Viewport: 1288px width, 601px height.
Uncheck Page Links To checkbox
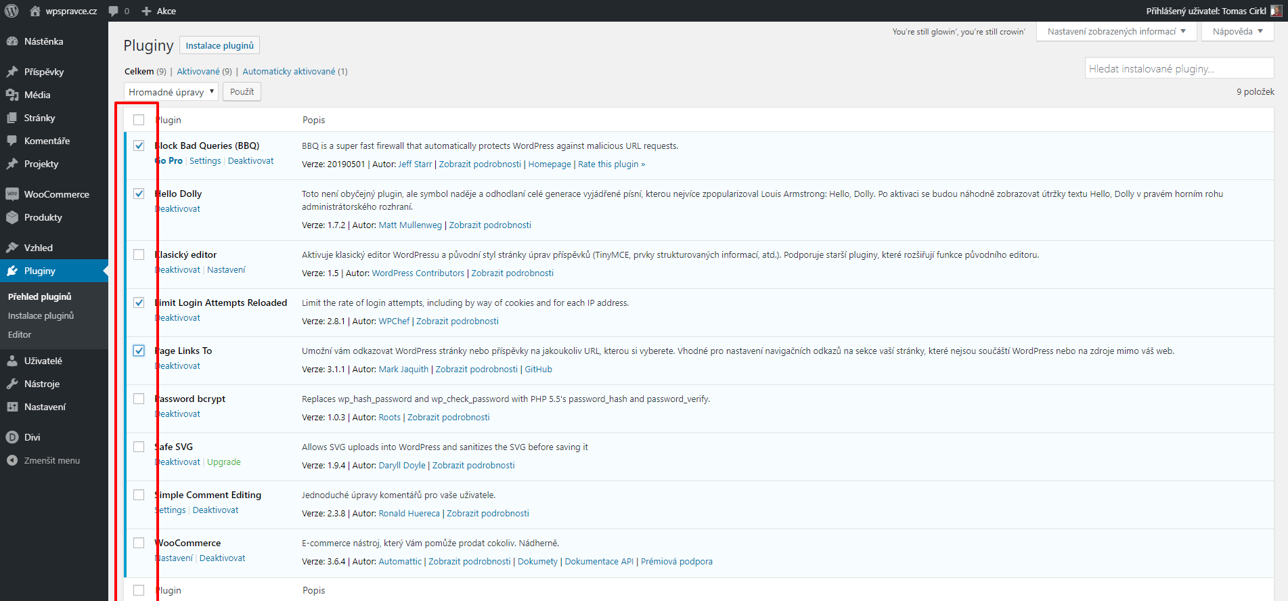[139, 351]
